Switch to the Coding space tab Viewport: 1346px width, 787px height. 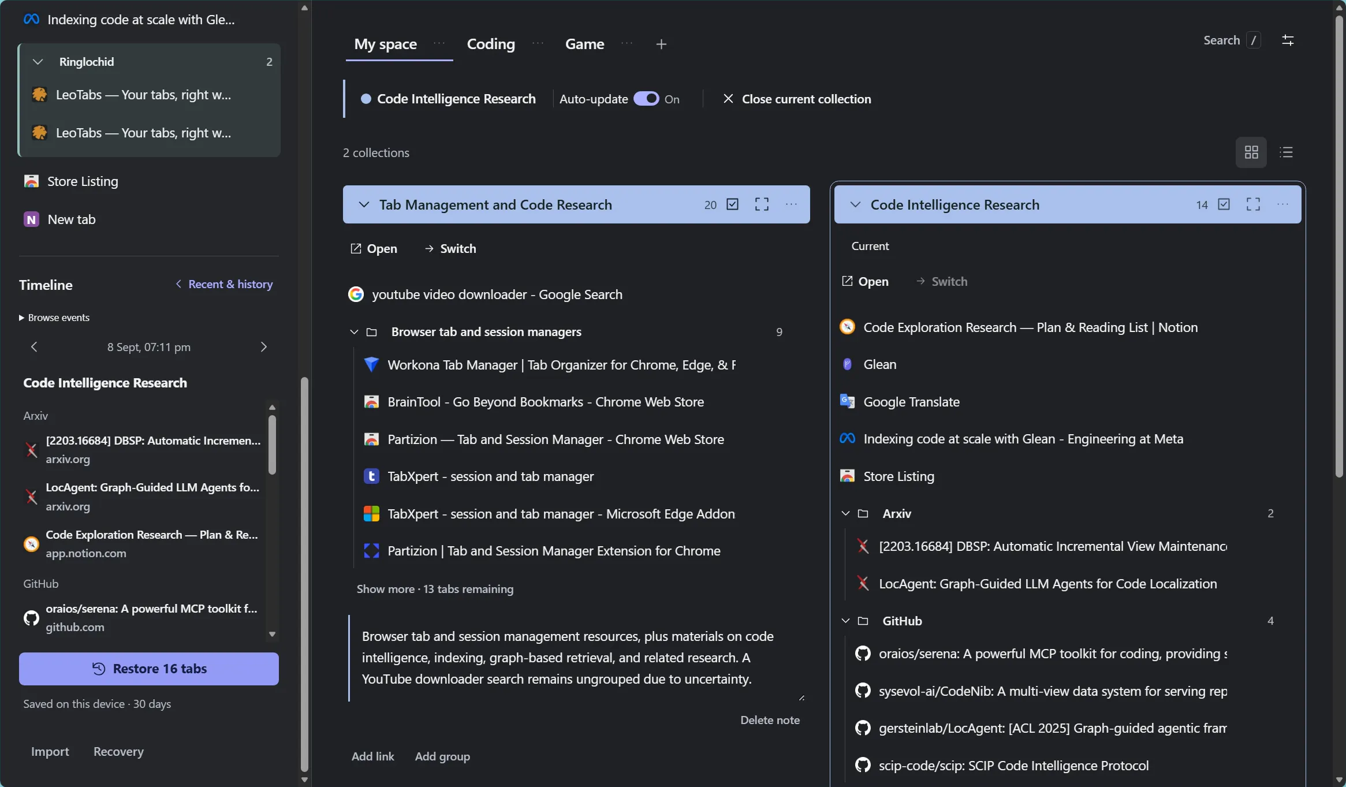491,44
